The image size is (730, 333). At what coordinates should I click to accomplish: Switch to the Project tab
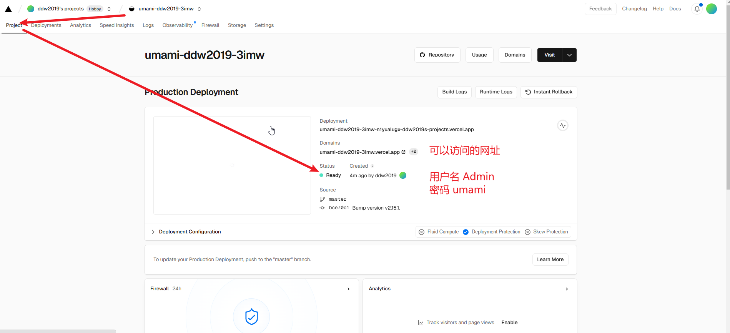(14, 25)
